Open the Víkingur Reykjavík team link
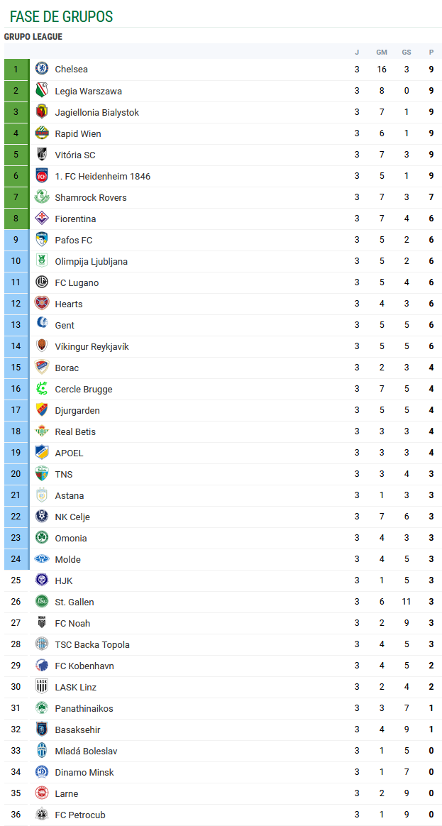Screen dimensions: 442x826 pos(92,346)
